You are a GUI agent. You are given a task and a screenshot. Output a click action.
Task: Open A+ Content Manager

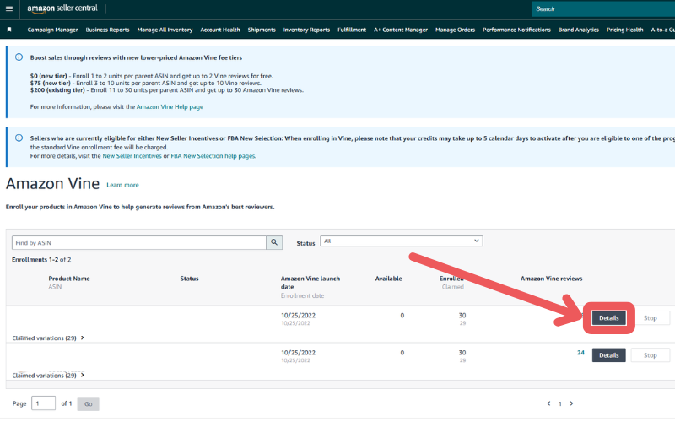[x=401, y=30]
